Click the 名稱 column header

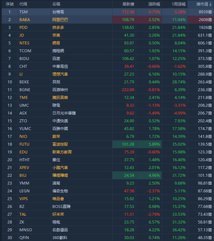click(56, 4)
